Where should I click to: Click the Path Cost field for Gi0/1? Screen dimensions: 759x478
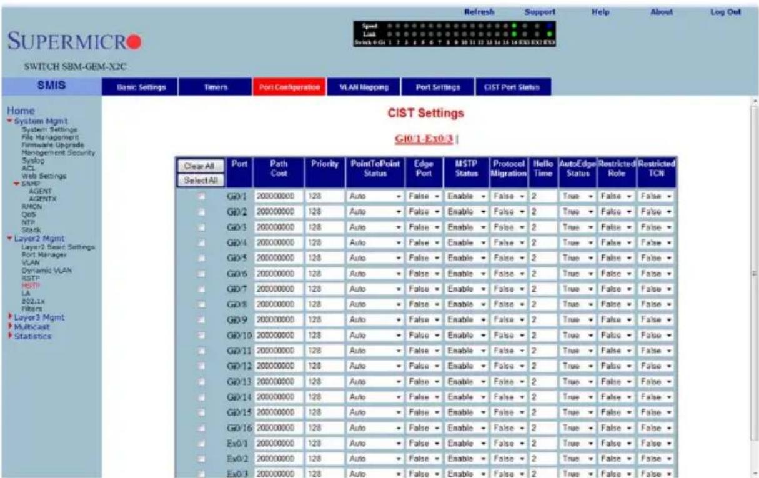279,196
